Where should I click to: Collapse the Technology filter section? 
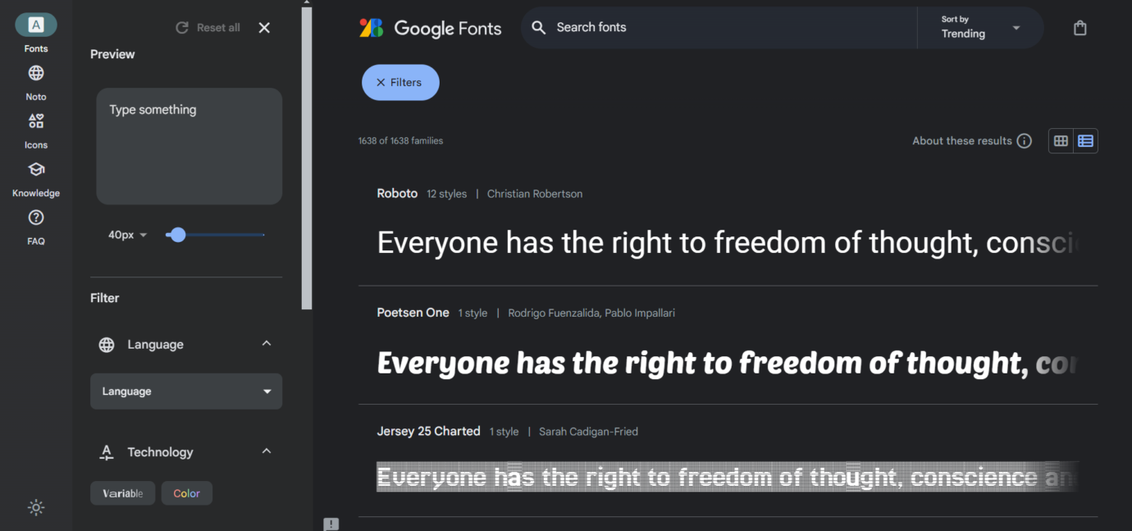pyautogui.click(x=266, y=451)
